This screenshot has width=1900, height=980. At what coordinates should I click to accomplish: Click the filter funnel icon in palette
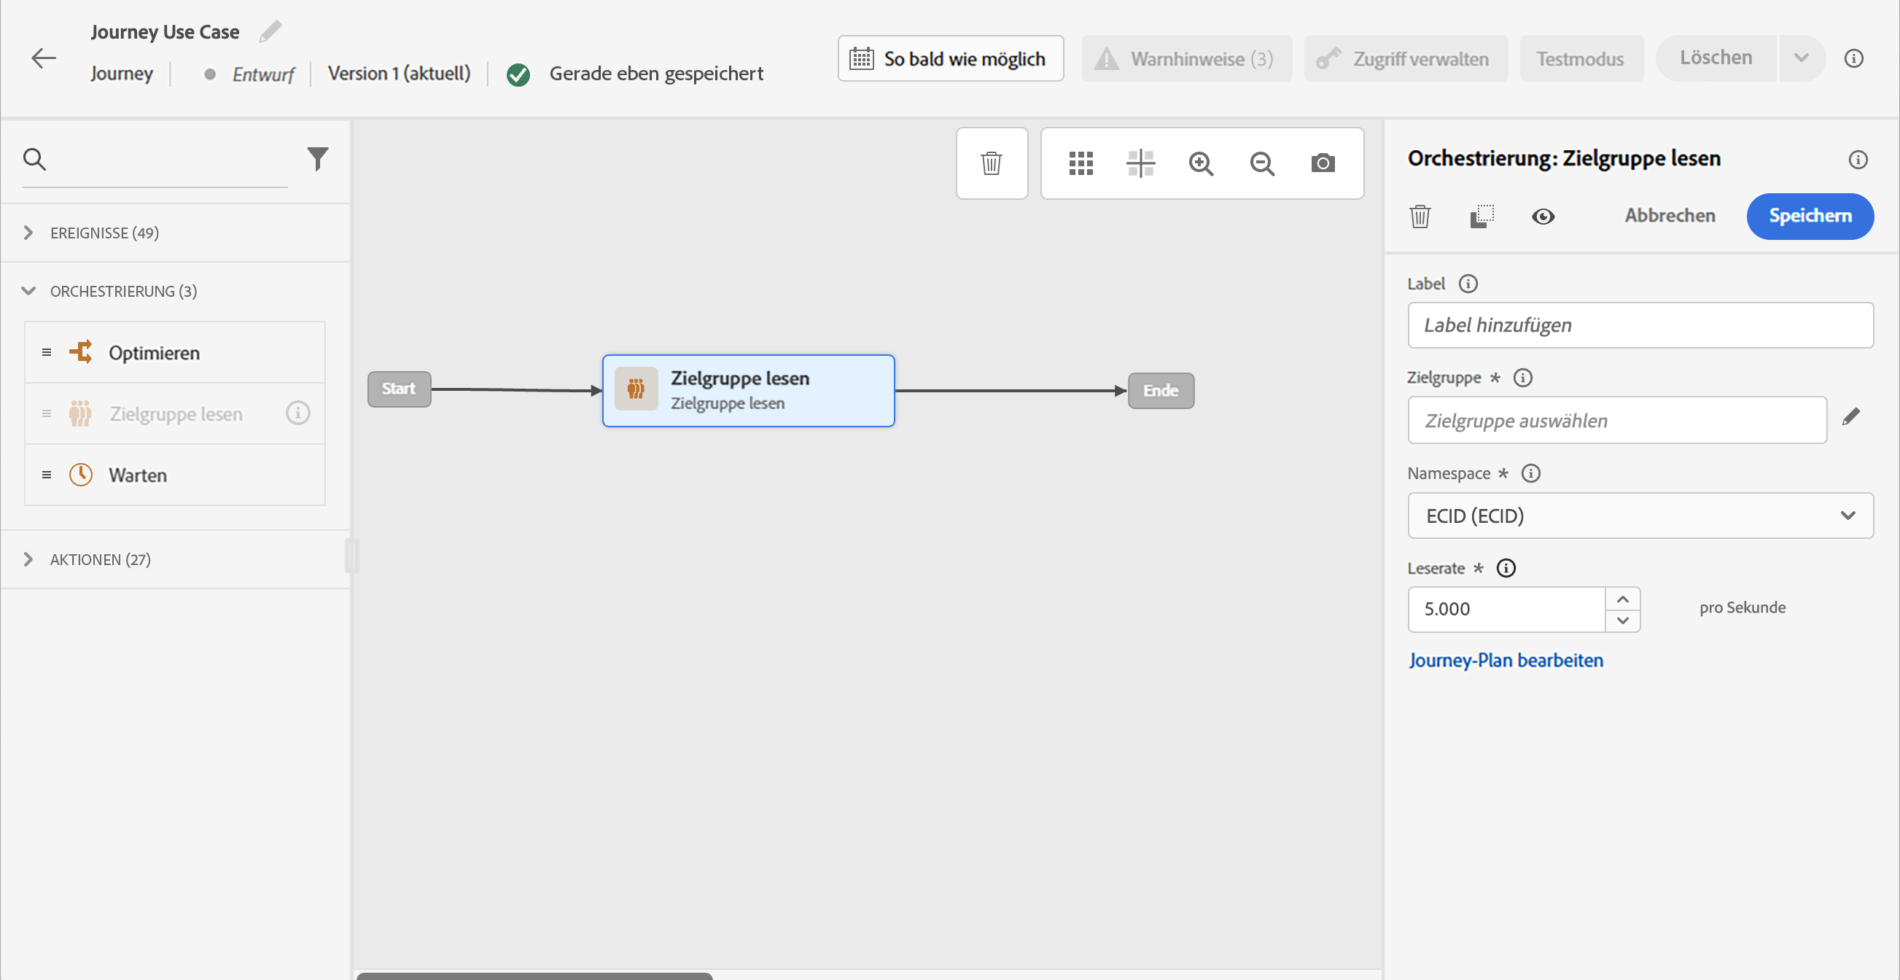317,158
